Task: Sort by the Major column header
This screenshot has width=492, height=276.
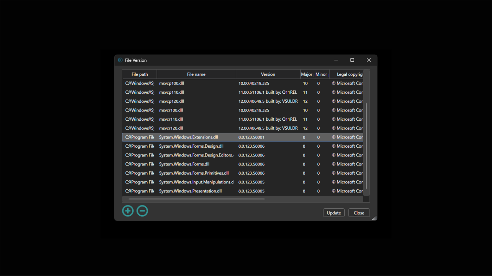Action: point(307,74)
